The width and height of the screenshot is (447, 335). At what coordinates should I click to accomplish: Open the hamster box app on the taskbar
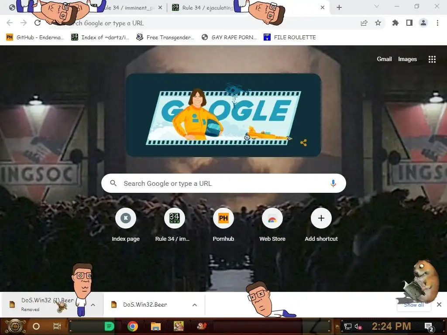179,326
